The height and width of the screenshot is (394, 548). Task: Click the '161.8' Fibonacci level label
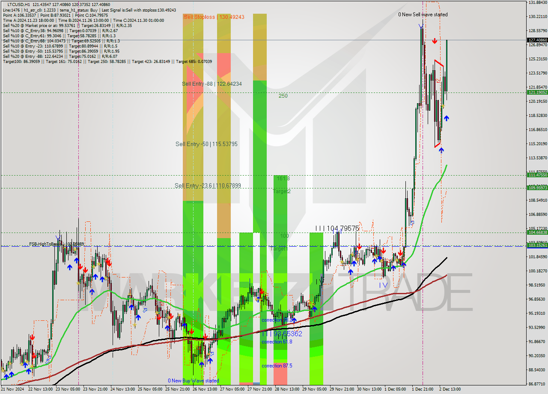[x=283, y=178]
